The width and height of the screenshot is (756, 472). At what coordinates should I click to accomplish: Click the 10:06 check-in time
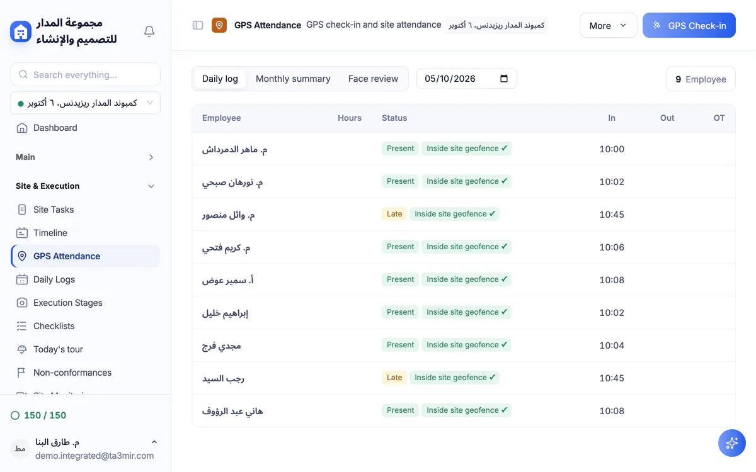(x=612, y=247)
